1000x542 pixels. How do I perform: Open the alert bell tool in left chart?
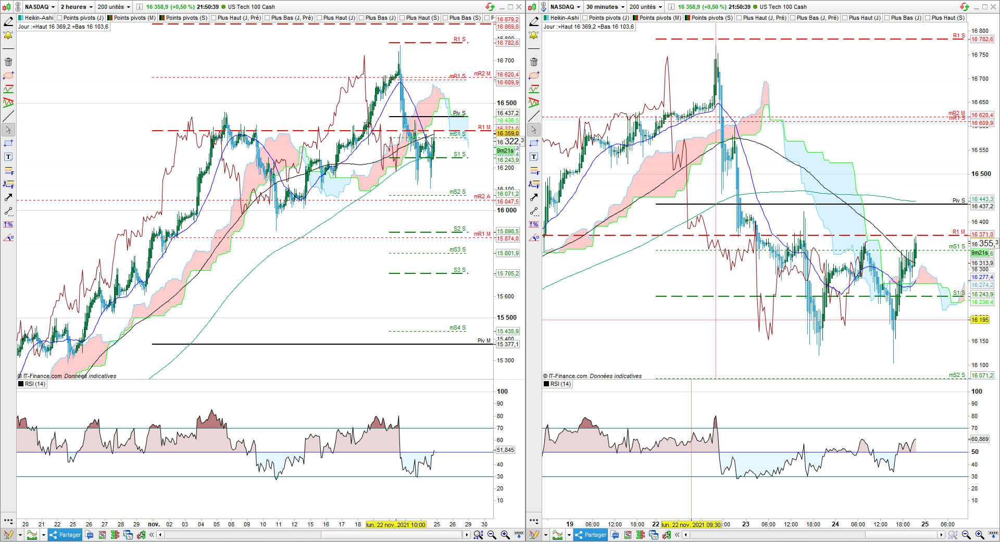[8, 35]
